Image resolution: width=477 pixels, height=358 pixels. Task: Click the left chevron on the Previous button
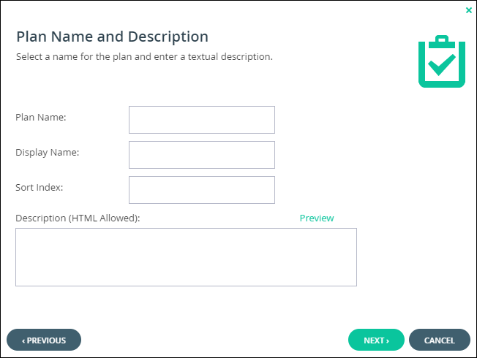[23, 341]
